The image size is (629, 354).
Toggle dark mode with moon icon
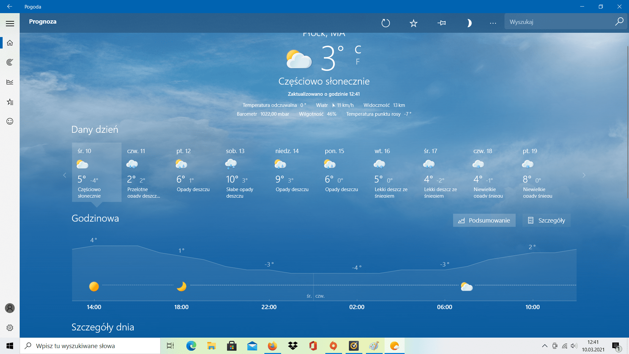(x=469, y=23)
